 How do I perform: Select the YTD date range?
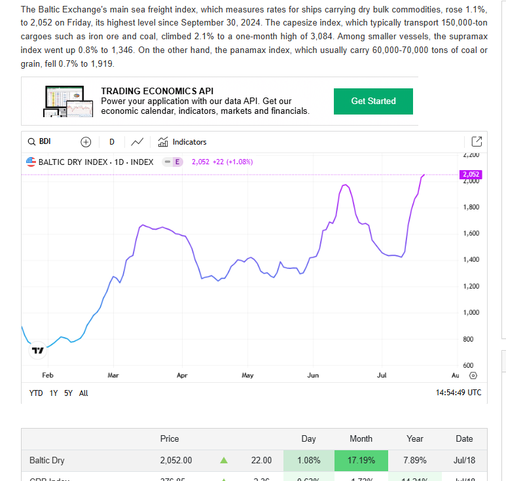pyautogui.click(x=36, y=393)
